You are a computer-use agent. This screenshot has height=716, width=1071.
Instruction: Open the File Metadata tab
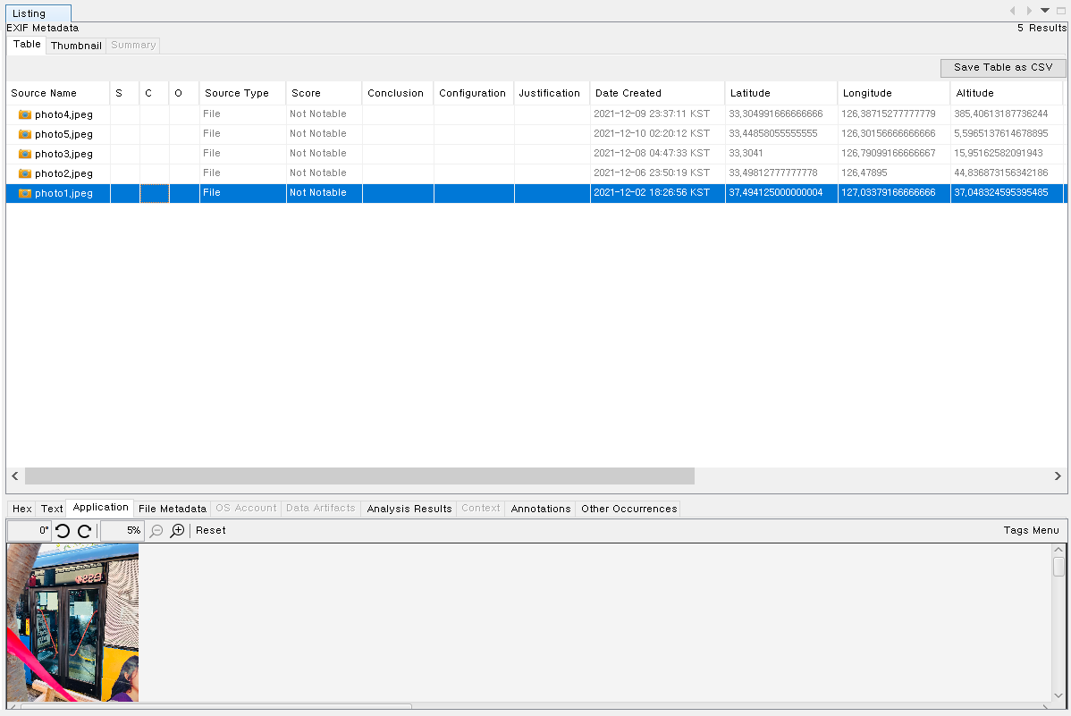[173, 509]
